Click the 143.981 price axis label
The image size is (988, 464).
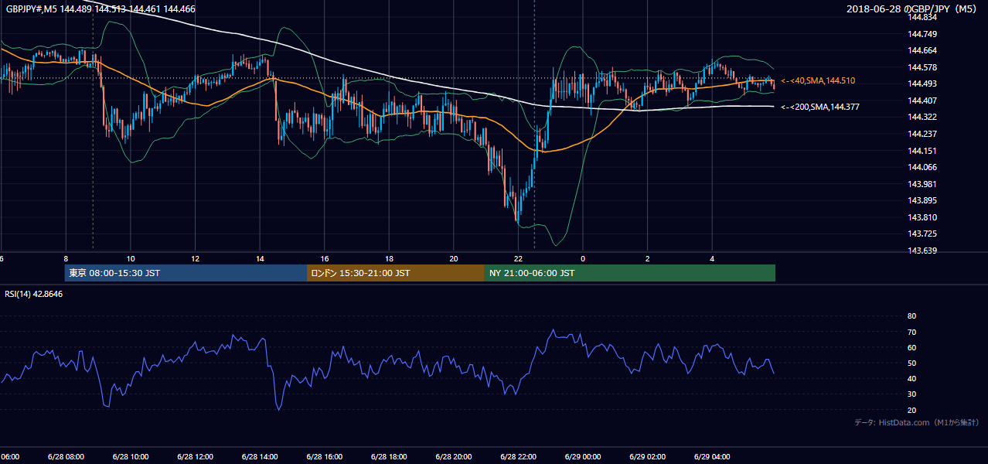click(x=922, y=184)
